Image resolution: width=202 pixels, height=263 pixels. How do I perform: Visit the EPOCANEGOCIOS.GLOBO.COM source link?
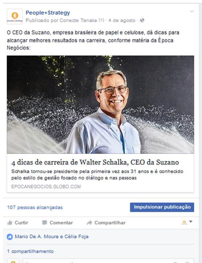tap(46, 187)
